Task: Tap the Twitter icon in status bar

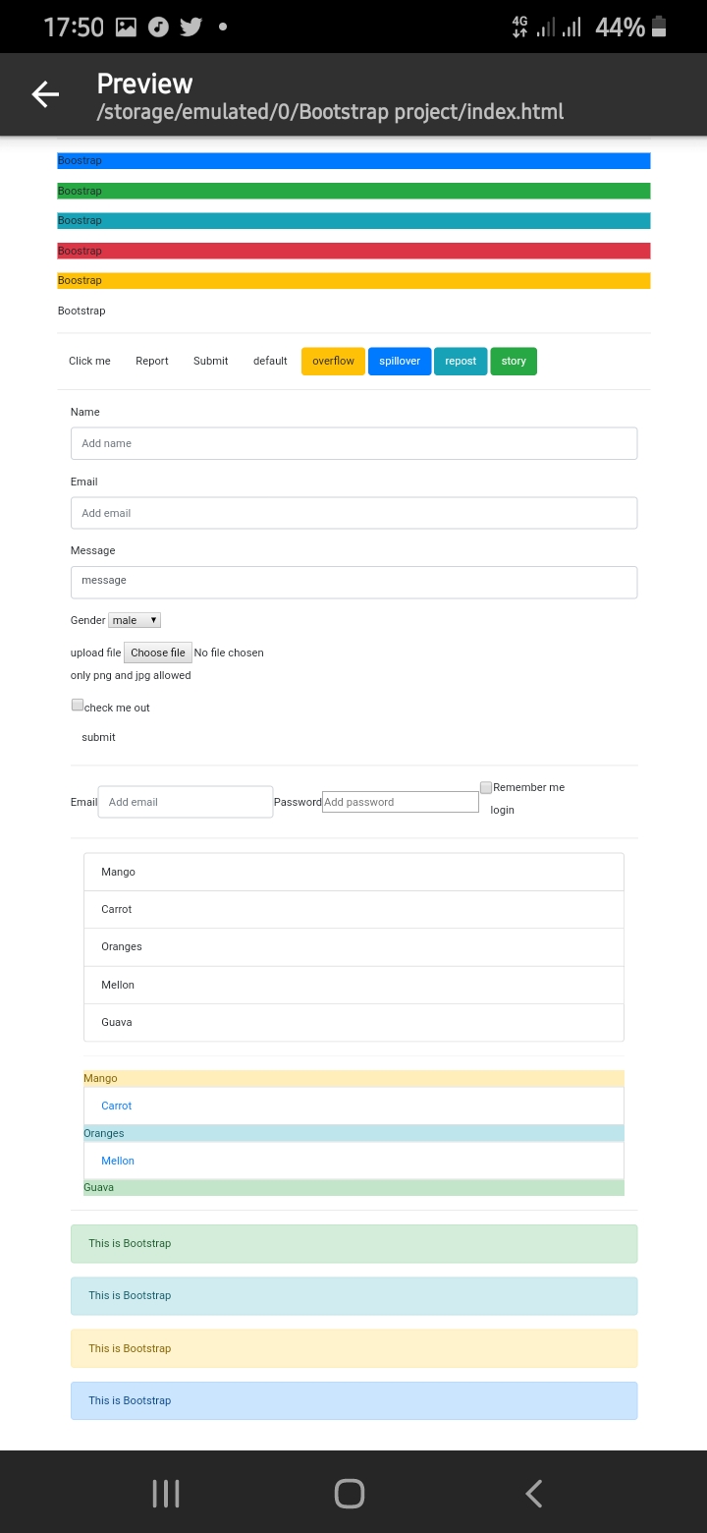Action: click(190, 28)
